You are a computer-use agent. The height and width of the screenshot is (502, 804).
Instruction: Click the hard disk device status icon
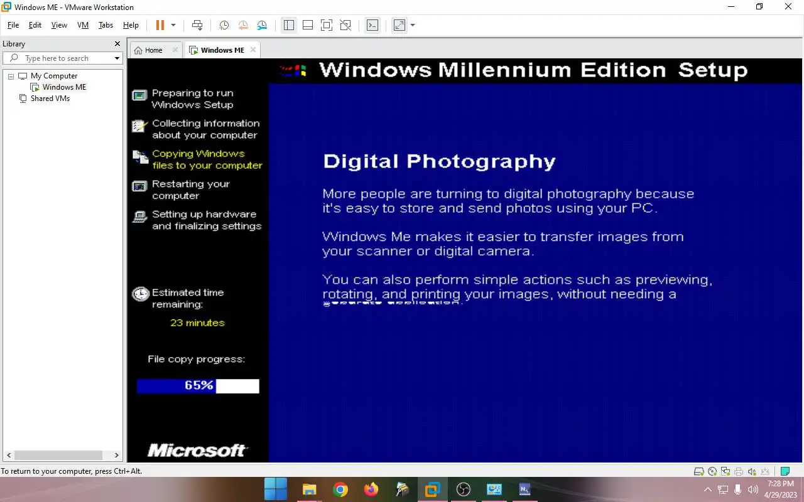point(698,471)
